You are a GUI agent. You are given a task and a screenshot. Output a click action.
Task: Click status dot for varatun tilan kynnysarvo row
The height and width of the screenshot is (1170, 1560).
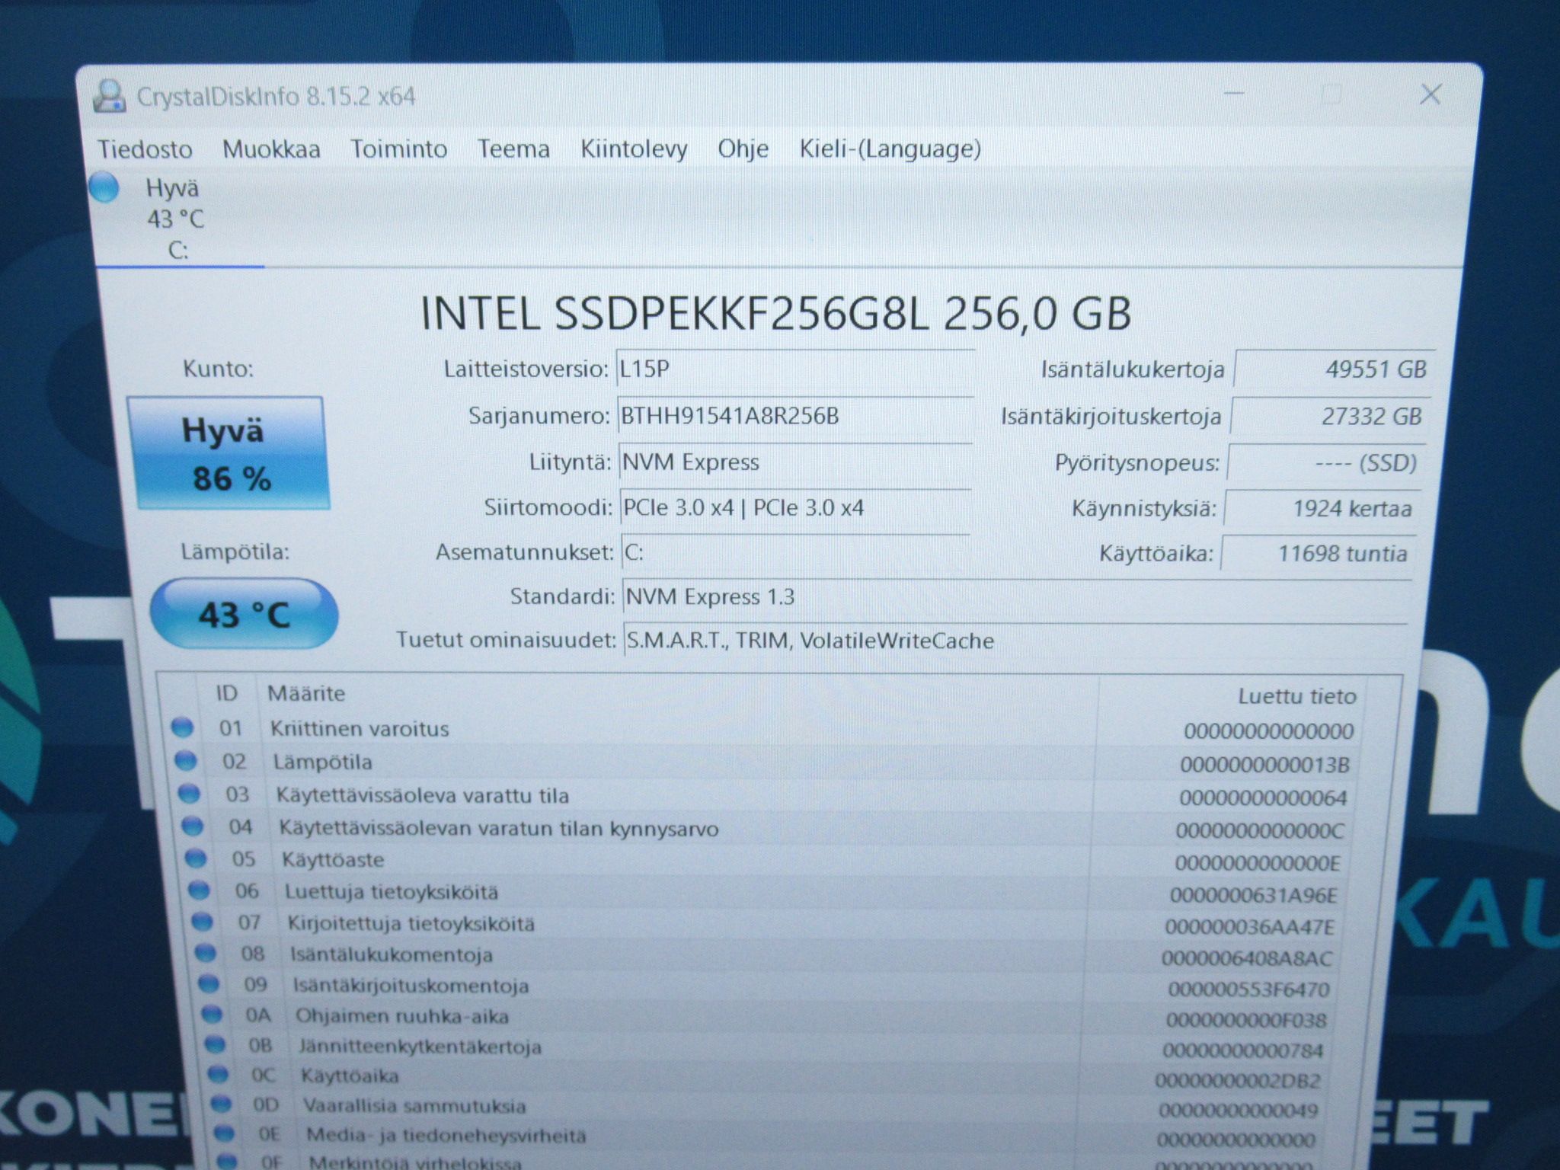[192, 826]
